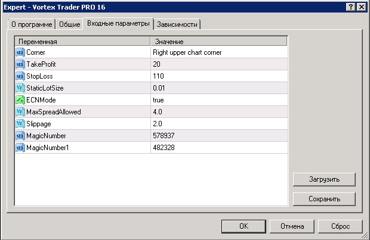Select the Входные параметры tab
The image size is (370, 240).
click(118, 23)
